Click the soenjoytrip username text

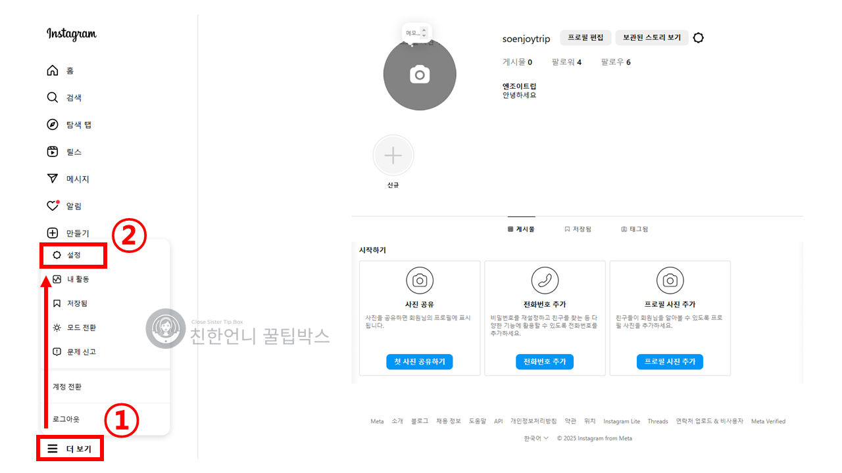(526, 39)
